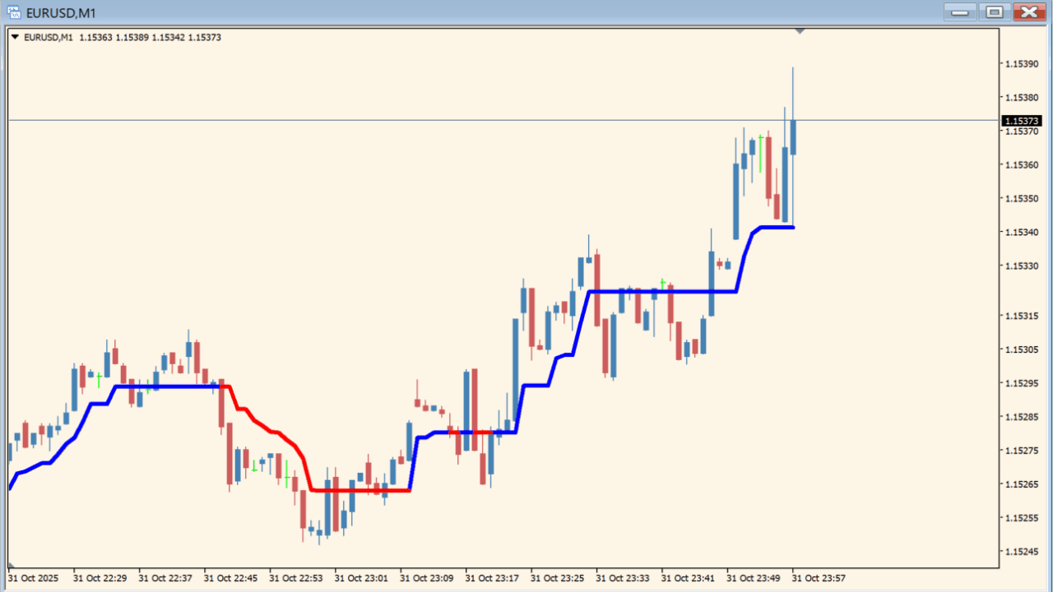
Task: Click the 31 Oct 2025 date label
Action: pos(34,578)
